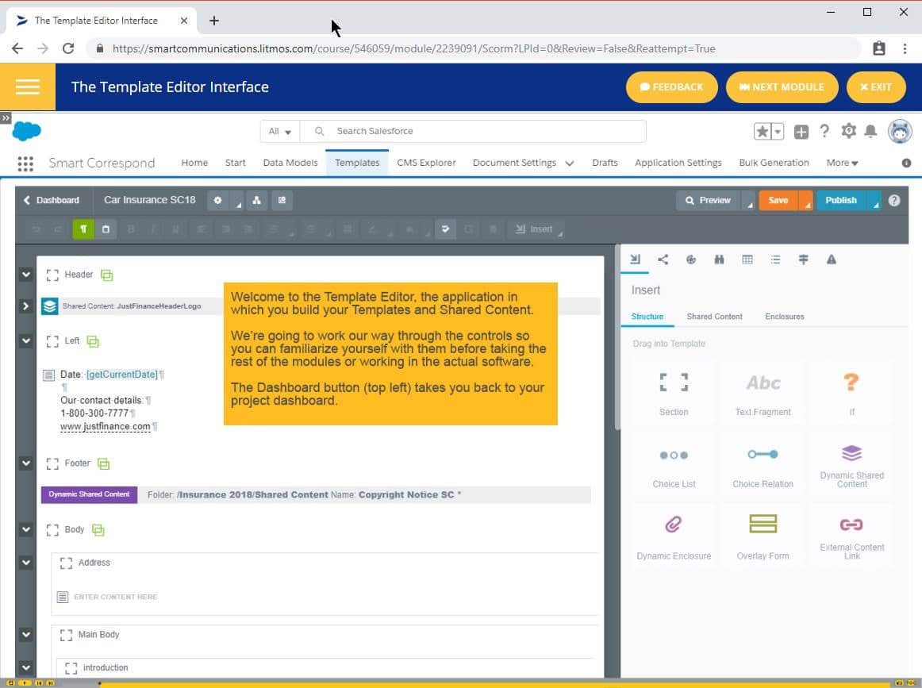Image resolution: width=922 pixels, height=688 pixels.
Task: Open the favorites list dropdown arrow
Action: (778, 132)
